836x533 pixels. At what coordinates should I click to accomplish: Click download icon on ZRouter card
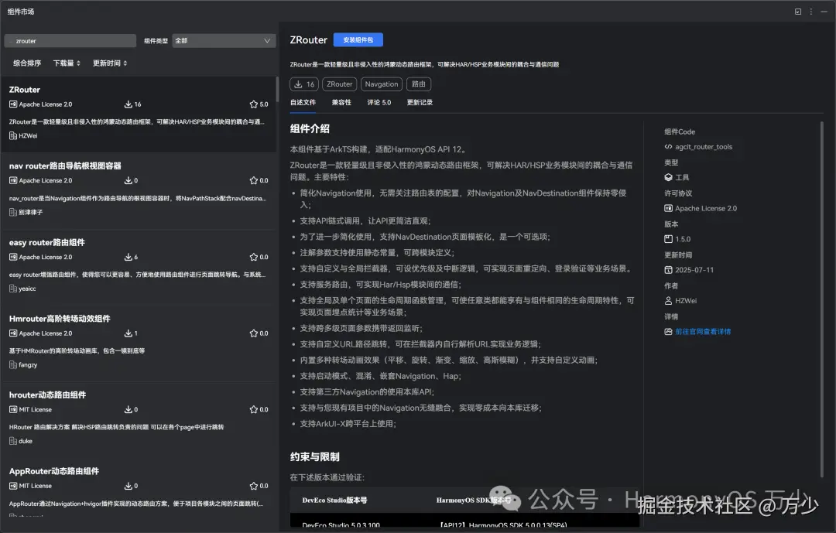tap(128, 104)
